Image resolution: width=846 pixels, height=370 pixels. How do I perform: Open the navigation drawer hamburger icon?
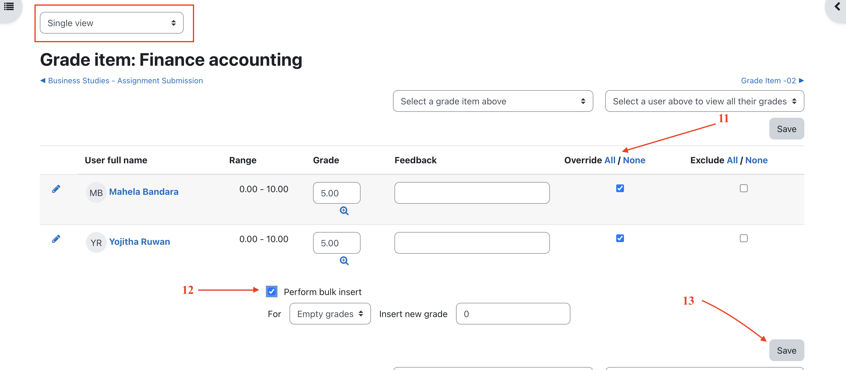point(9,6)
